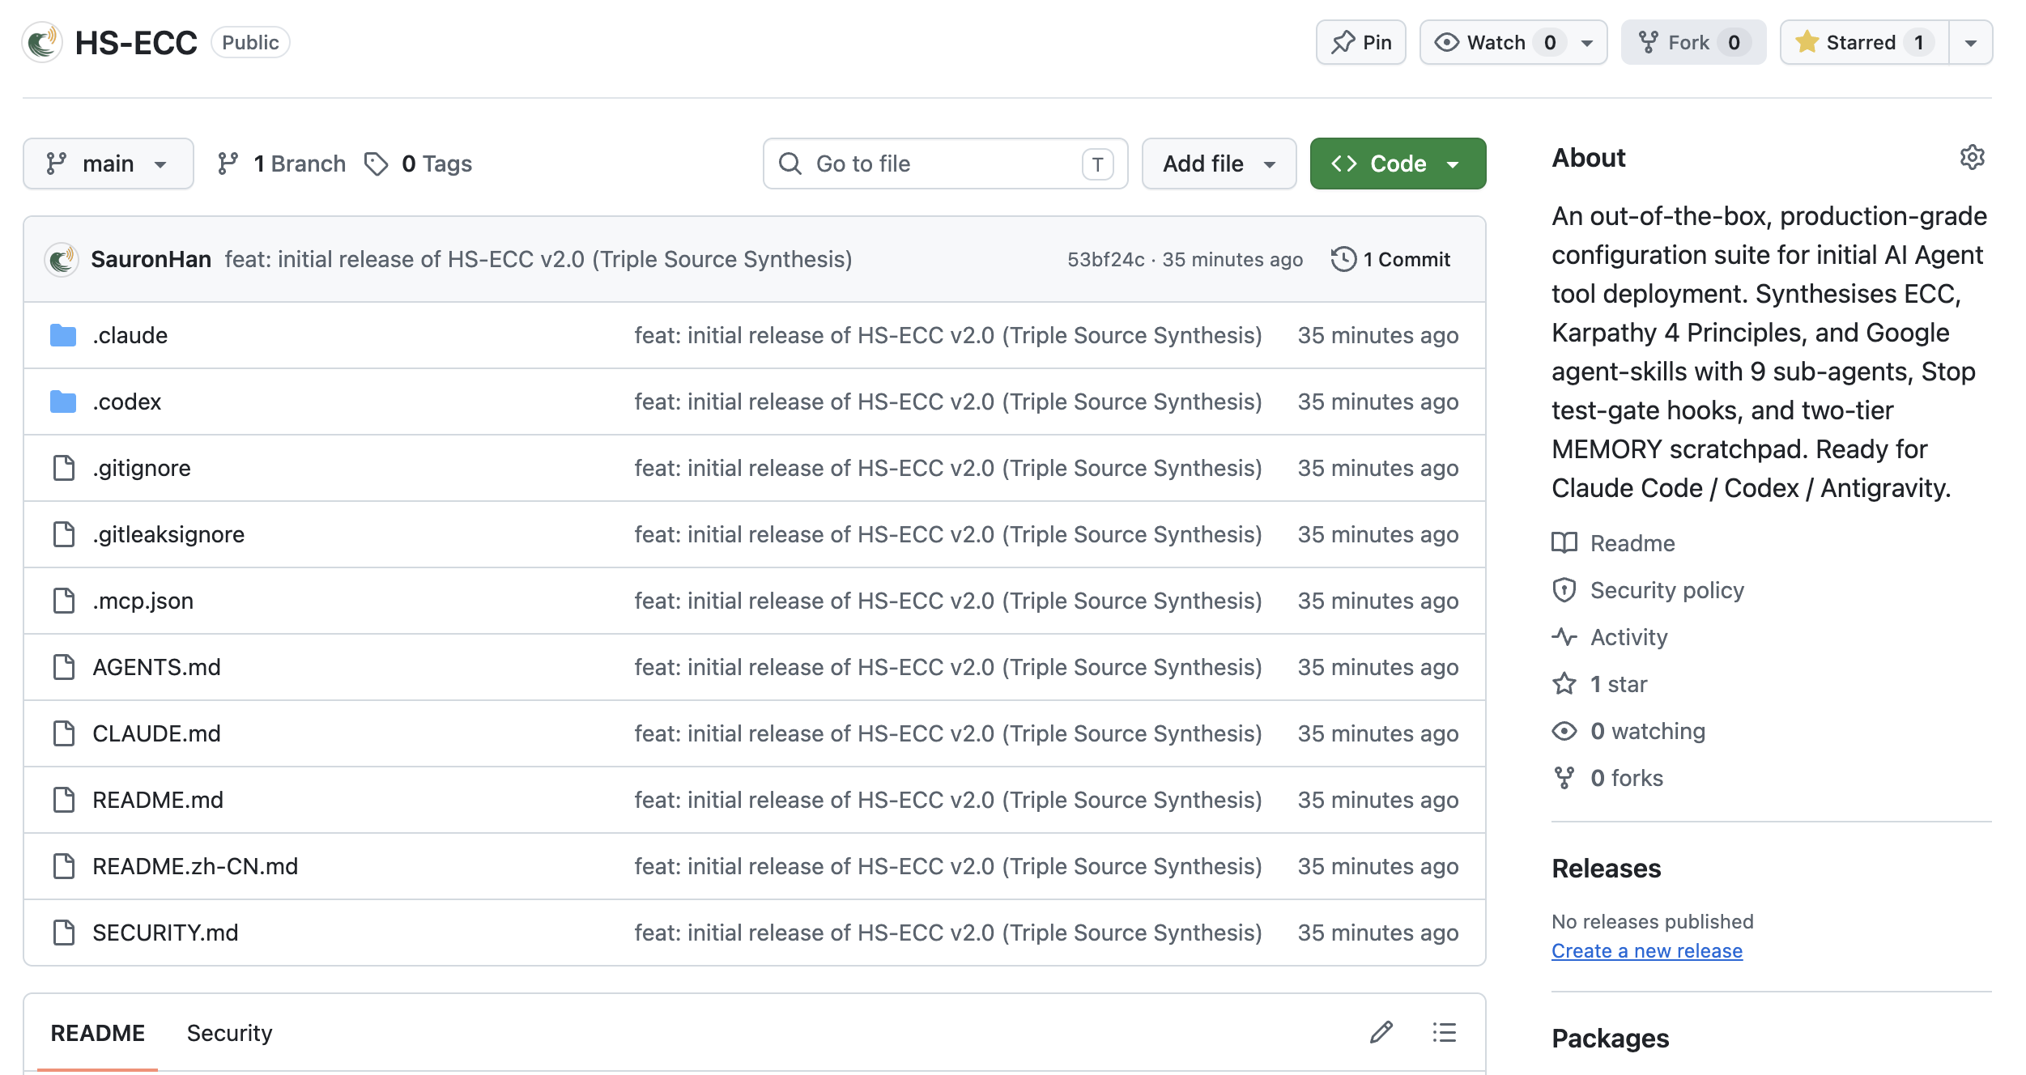The height and width of the screenshot is (1075, 2026).
Task: Click the HS-ECC repository avatar icon
Action: [42, 42]
